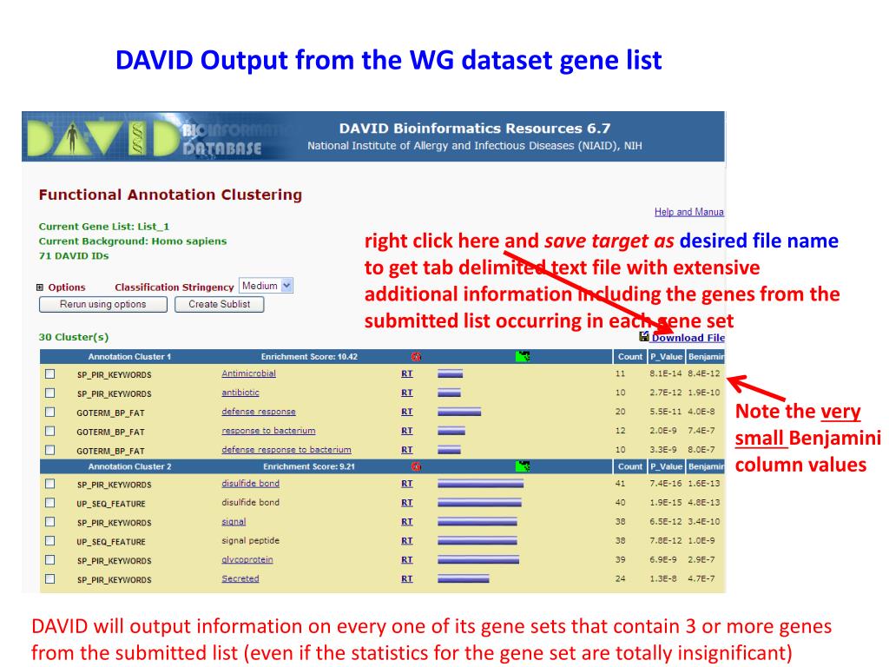
Task: Click the Benjamini value 1.6E-13 cell
Action: point(703,484)
